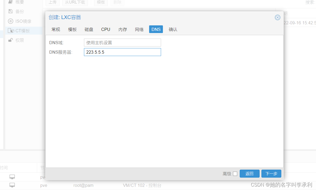The image size is (316, 190).
Task: Click the 下一步 next button
Action: [x=271, y=174]
